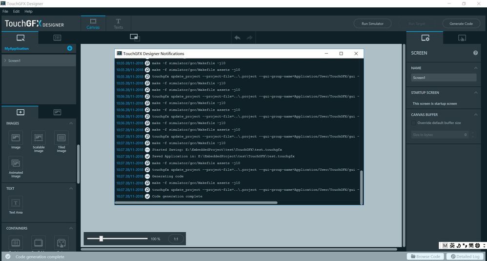Click the 'Started Saving' log entry
Viewport: 487px width, 261px height.
point(217,150)
